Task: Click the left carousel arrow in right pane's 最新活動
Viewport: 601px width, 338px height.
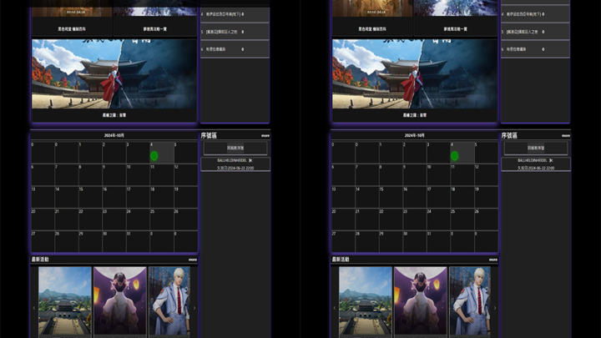Action: coord(335,307)
